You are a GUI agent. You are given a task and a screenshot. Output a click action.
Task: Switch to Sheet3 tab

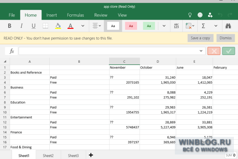[73, 155]
